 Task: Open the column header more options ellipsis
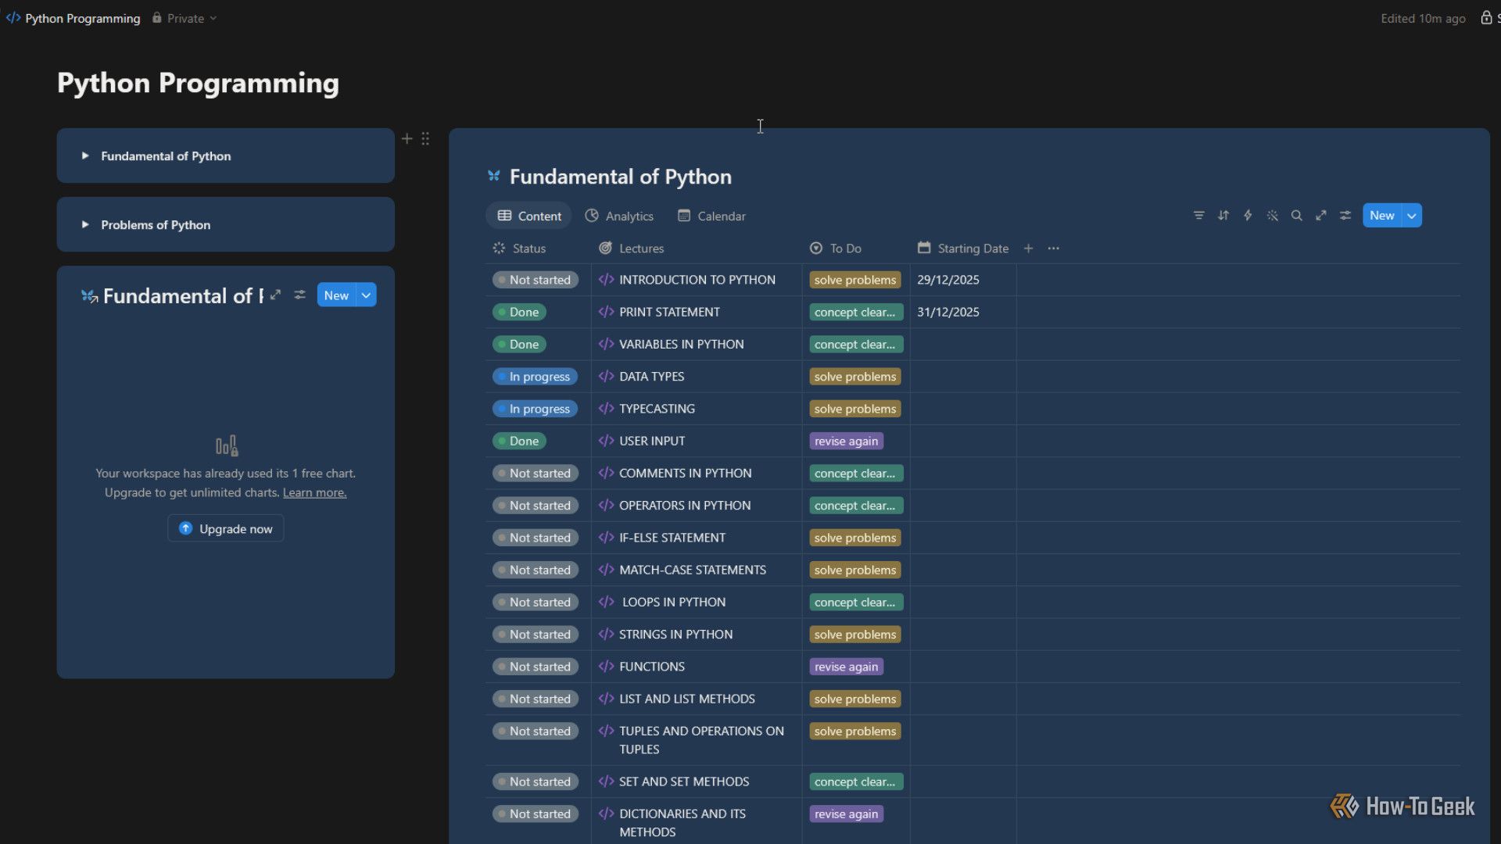click(1053, 249)
